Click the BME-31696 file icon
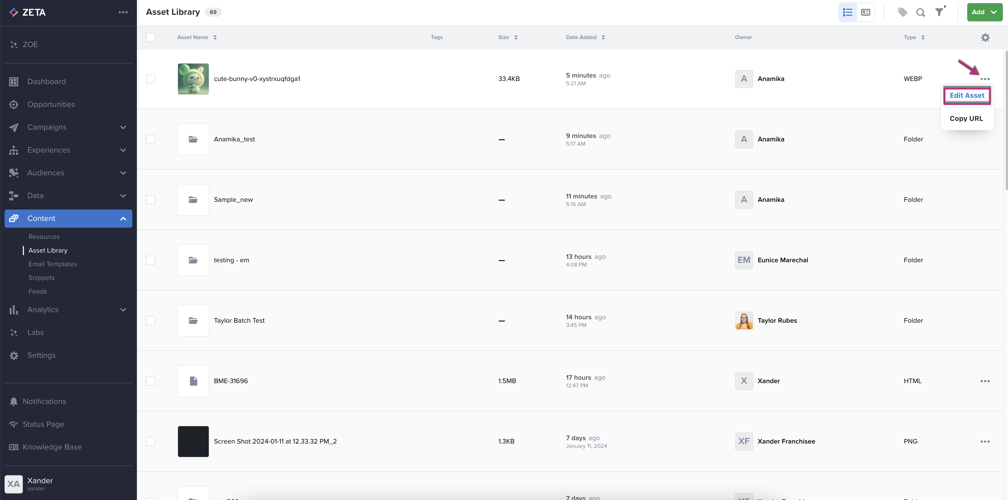Viewport: 1008px width, 500px height. pos(193,381)
